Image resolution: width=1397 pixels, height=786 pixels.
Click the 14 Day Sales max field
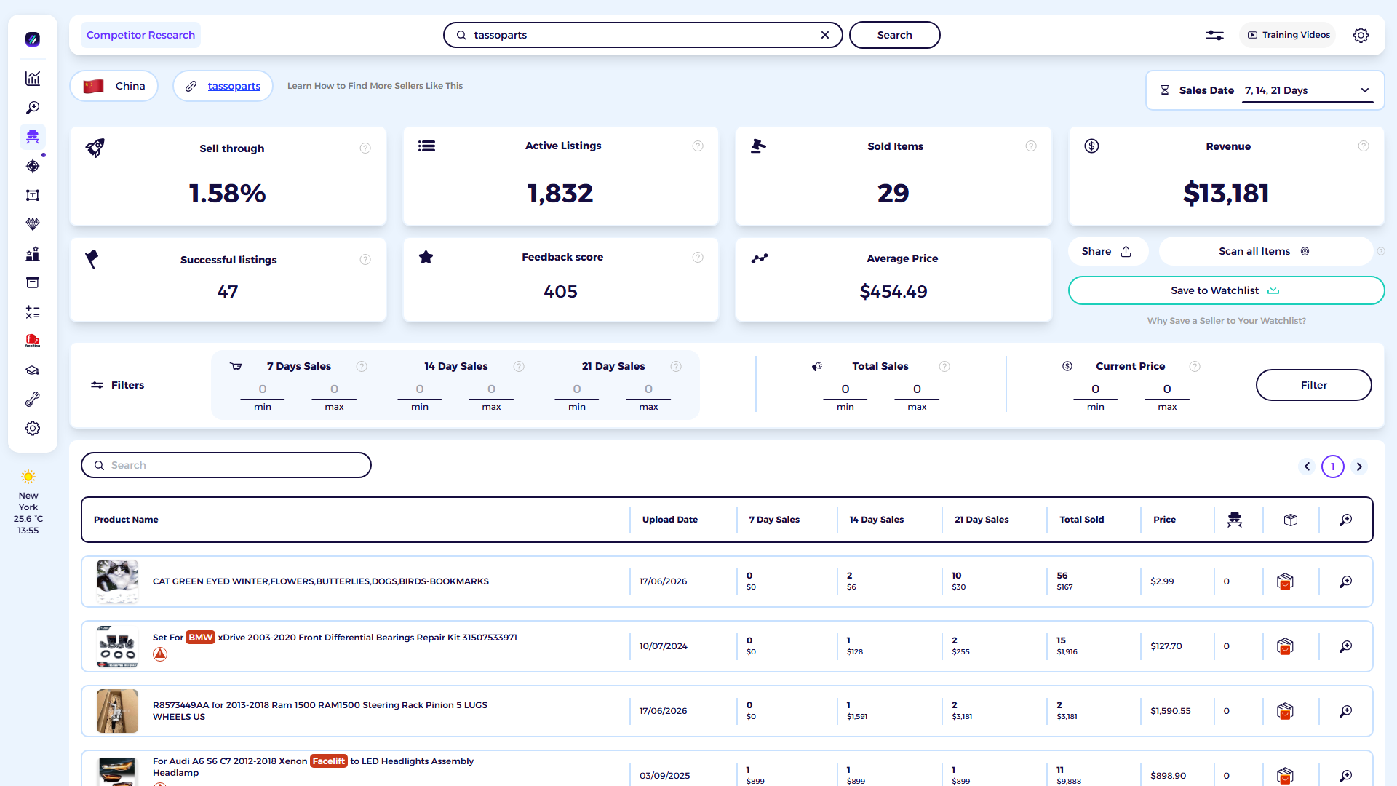coord(491,390)
